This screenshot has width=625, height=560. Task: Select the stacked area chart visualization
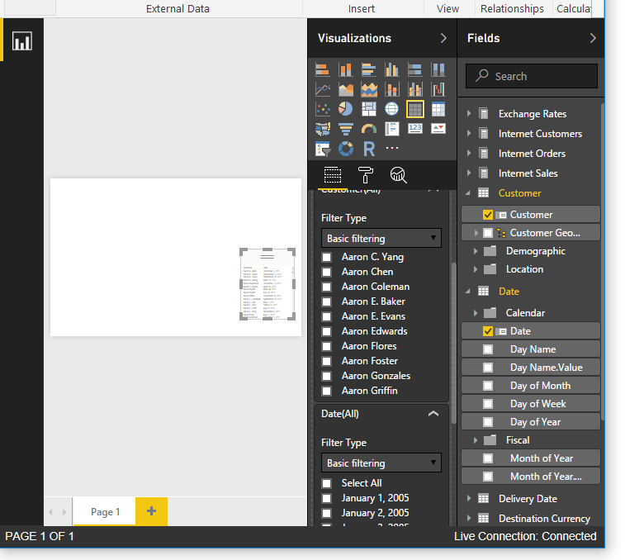click(369, 89)
